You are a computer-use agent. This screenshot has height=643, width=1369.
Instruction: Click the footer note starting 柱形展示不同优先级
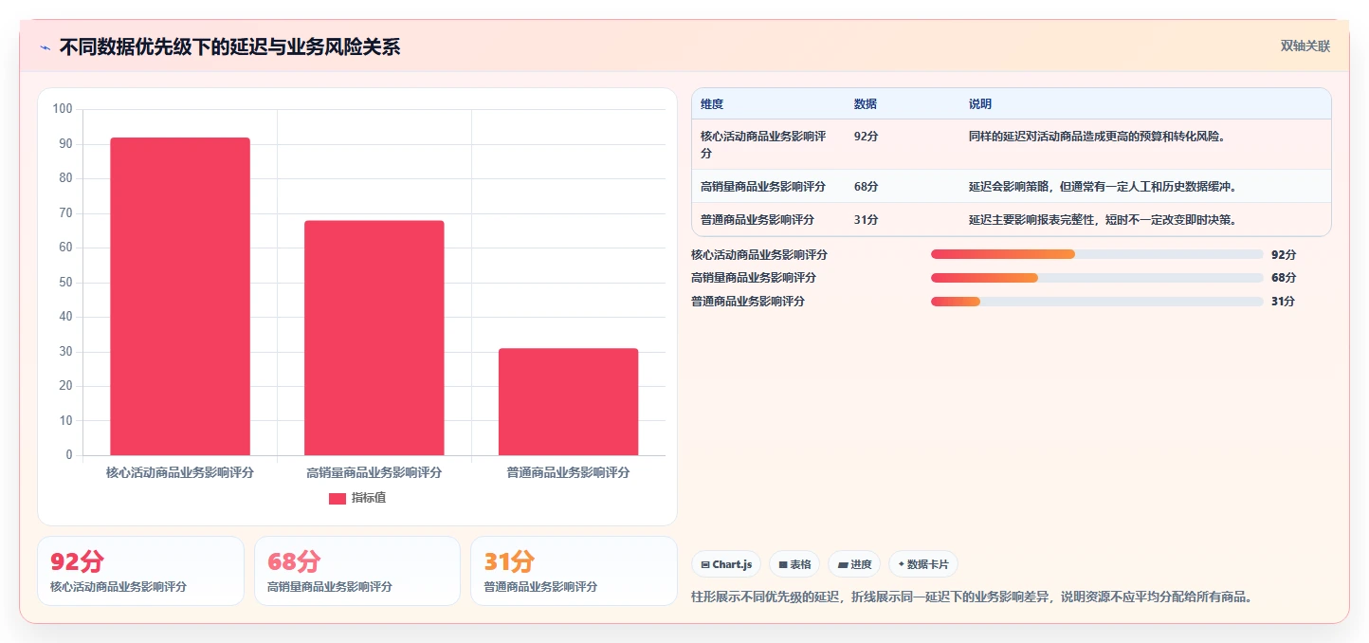[973, 597]
